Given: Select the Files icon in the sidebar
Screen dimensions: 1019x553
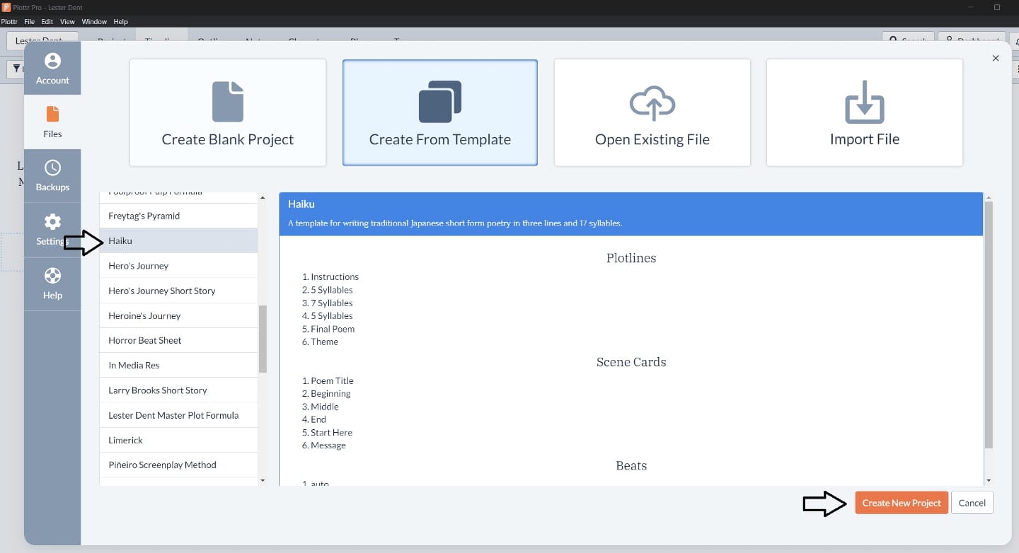Looking at the screenshot, I should (x=52, y=121).
